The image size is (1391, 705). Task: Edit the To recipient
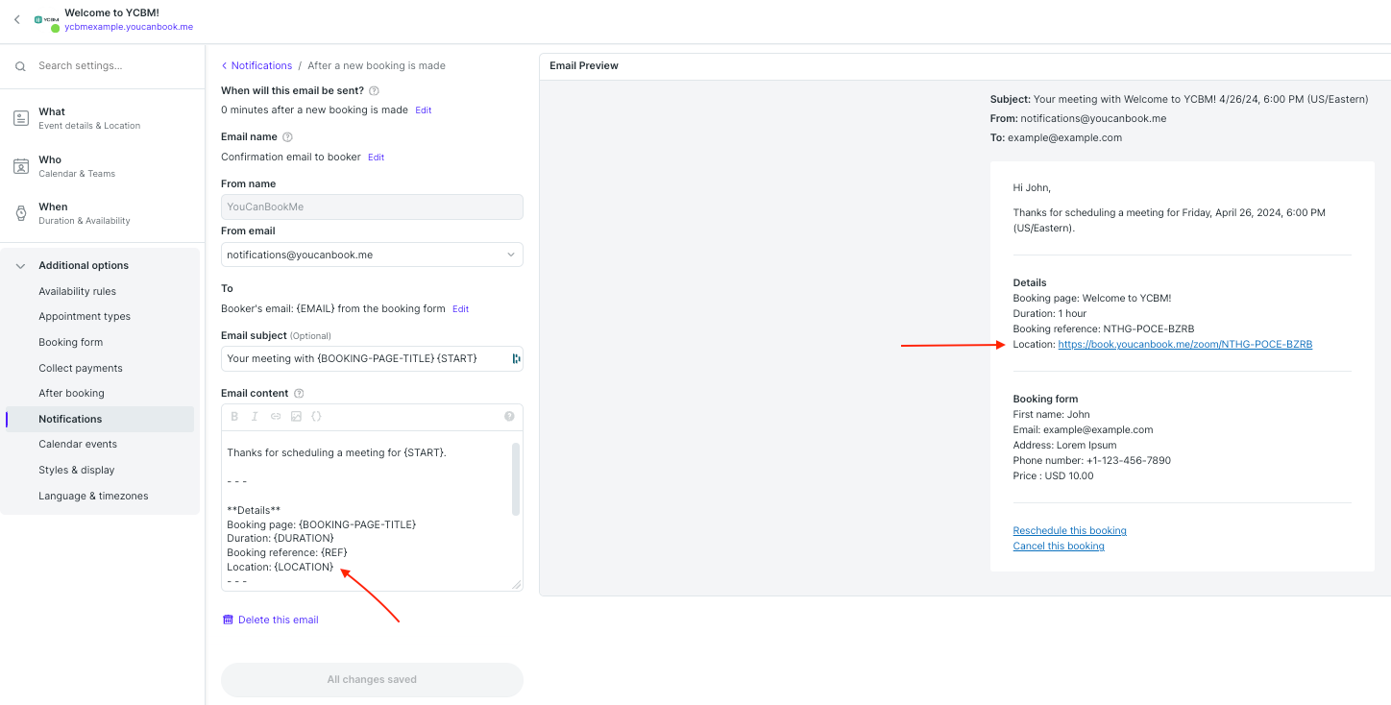(460, 309)
